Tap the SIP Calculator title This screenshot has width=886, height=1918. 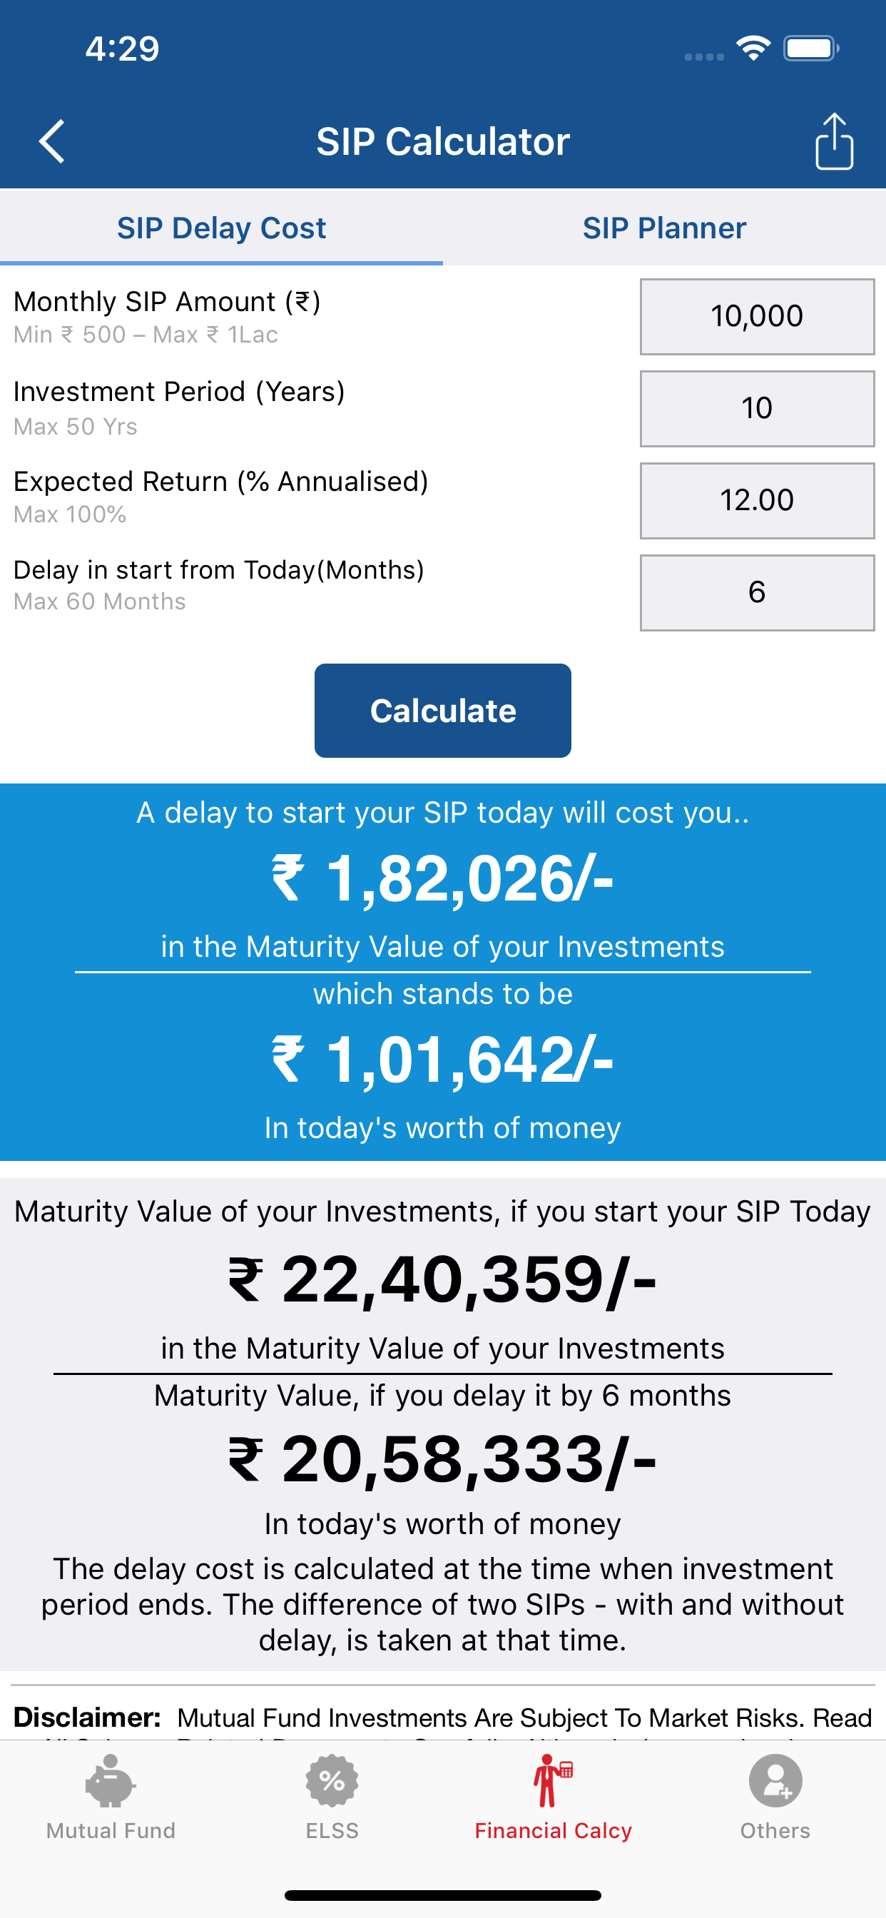click(443, 141)
